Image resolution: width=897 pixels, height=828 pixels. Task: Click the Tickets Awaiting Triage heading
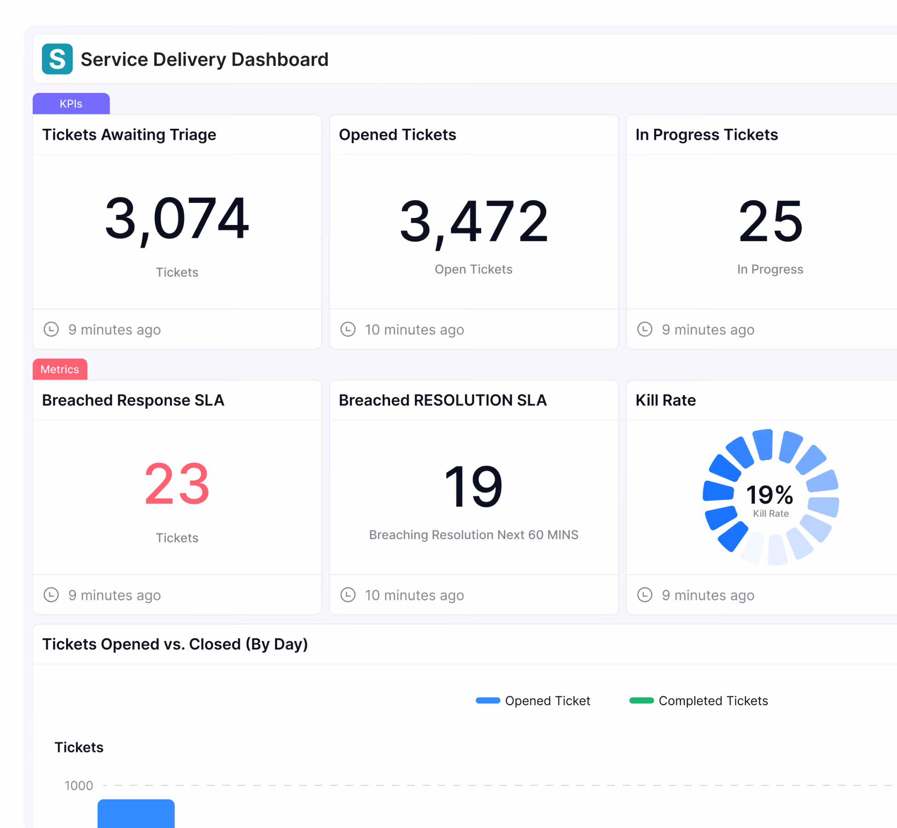click(129, 135)
